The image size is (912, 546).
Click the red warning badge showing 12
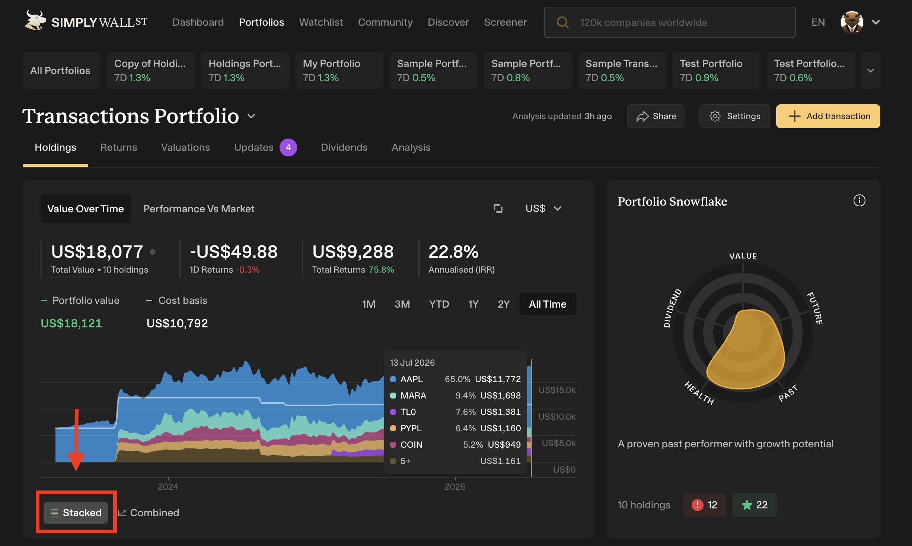click(704, 505)
